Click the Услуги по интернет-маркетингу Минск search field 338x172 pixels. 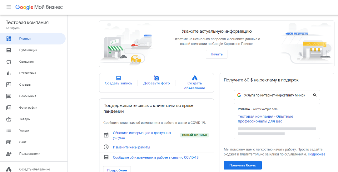click(277, 95)
